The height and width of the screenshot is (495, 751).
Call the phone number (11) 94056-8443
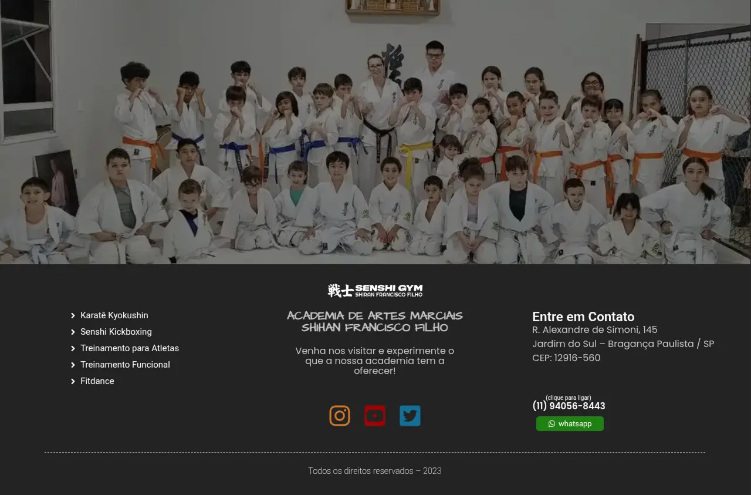pos(569,406)
